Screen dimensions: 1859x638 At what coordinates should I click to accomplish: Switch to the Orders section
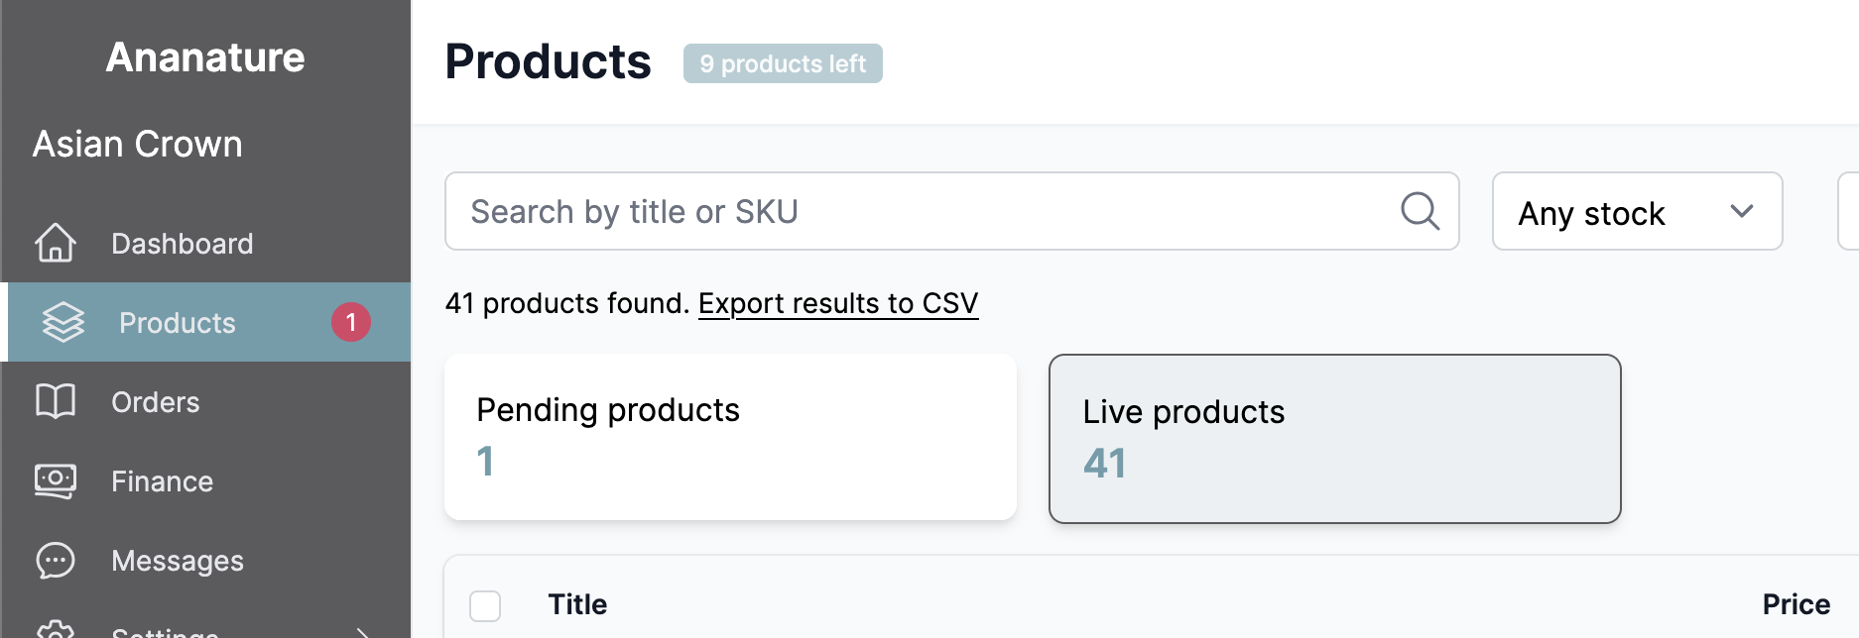tap(156, 401)
